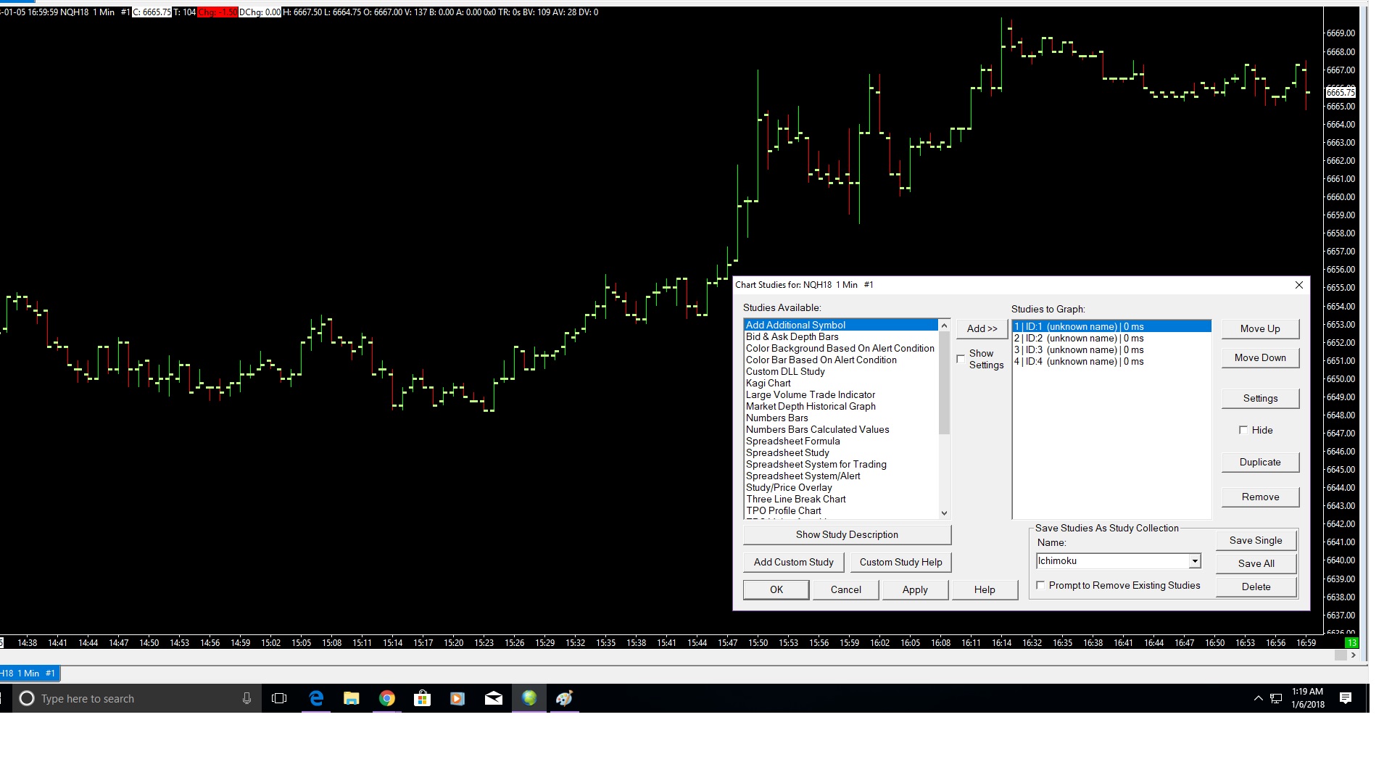The height and width of the screenshot is (783, 1392).
Task: Select the NQH18 1 Min chart tab
Action: [29, 674]
